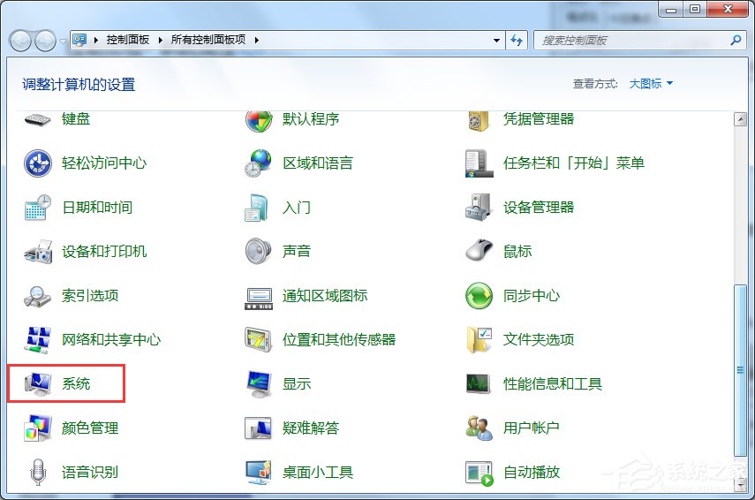Click the 所有控制面板项 breadcrumb
Viewport: 755px width, 500px height.
point(208,40)
